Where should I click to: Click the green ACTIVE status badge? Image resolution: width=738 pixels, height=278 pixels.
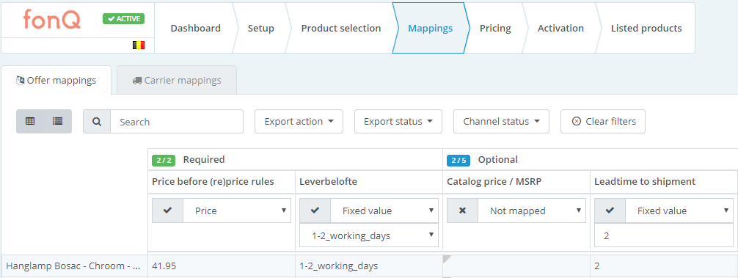coord(124,19)
